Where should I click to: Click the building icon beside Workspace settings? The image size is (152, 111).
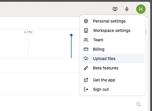pyautogui.click(x=86, y=30)
